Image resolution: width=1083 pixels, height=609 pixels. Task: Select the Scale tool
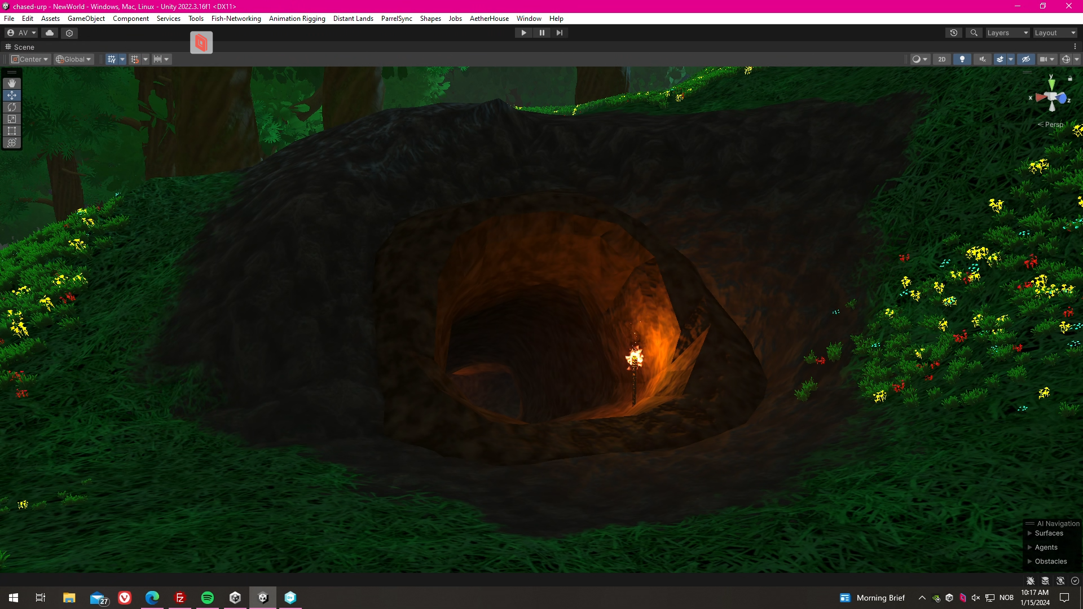12,119
